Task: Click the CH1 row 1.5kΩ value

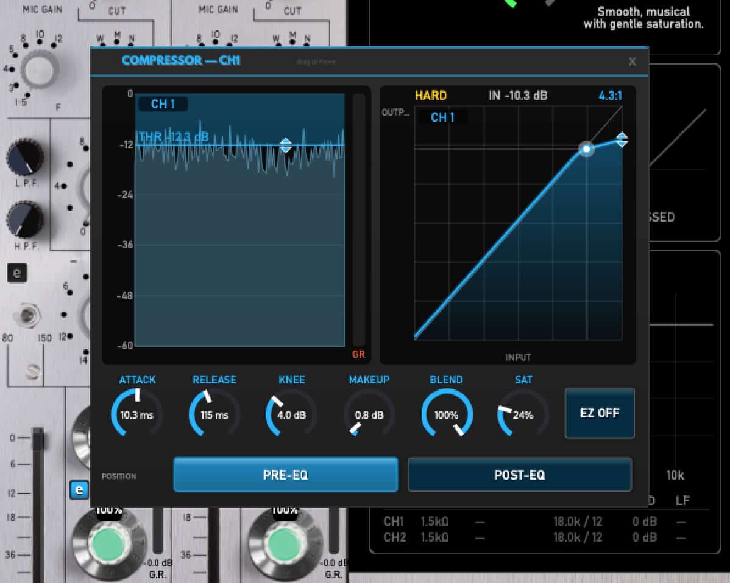Action: point(435,522)
